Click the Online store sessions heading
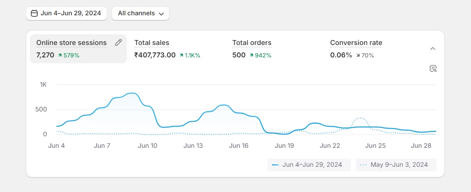Image resolution: width=471 pixels, height=192 pixels. (x=71, y=43)
